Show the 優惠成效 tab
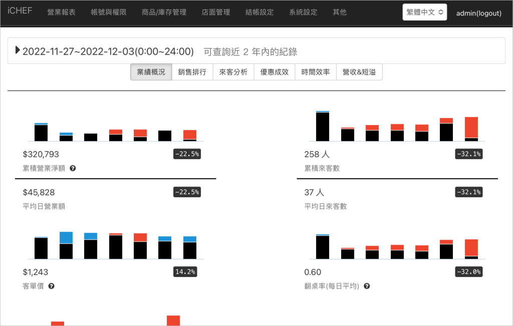This screenshot has height=326, width=513. [275, 72]
